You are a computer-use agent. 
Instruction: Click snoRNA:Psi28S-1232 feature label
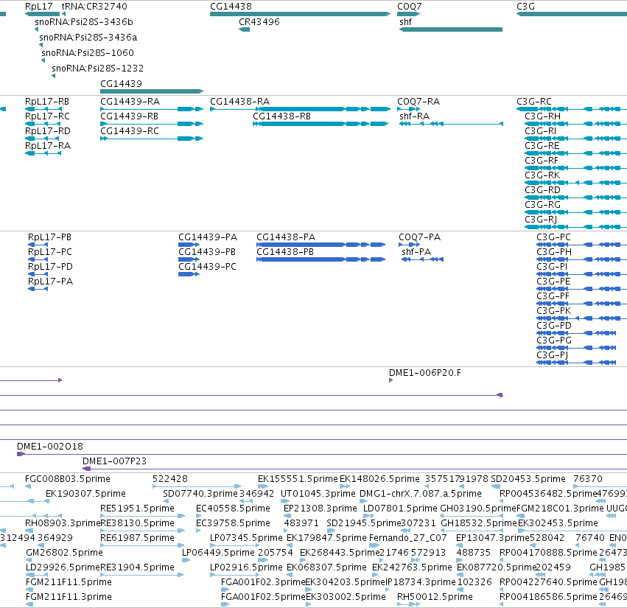(x=97, y=69)
